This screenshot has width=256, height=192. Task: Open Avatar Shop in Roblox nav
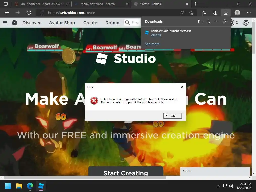(x=62, y=23)
